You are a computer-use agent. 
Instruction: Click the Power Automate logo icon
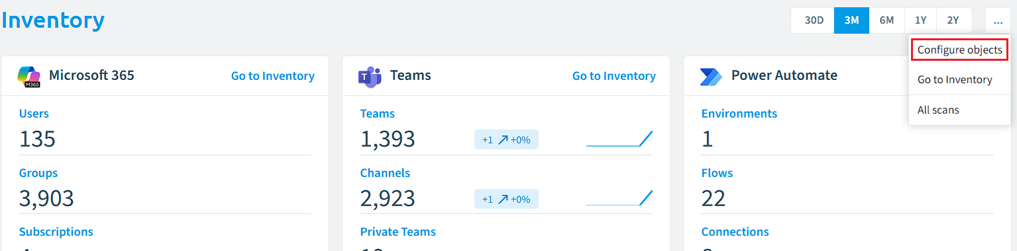711,77
